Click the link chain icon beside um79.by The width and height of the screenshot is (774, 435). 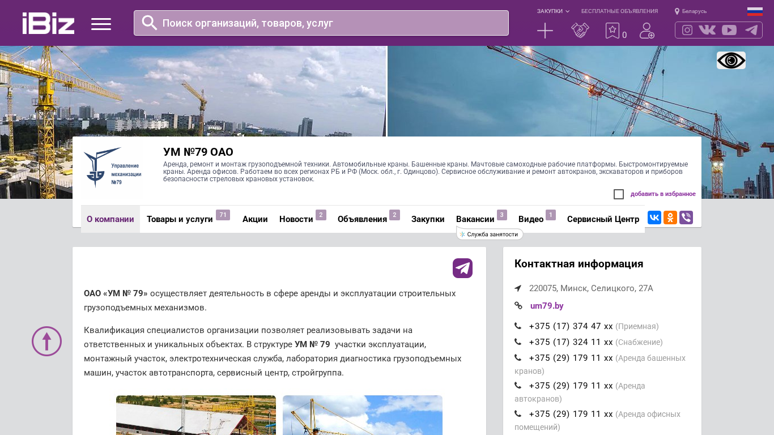click(x=518, y=306)
